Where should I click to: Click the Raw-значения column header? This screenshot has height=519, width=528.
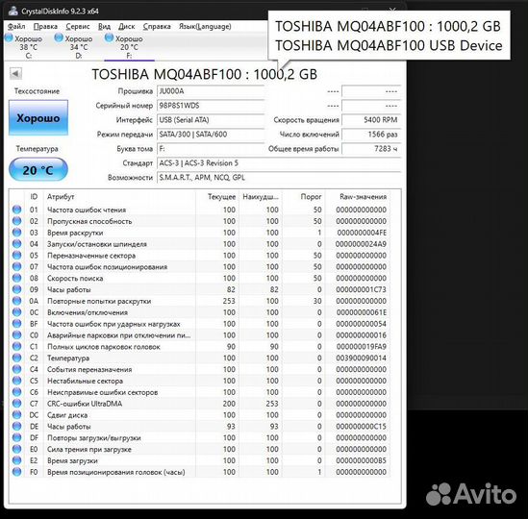(363, 197)
